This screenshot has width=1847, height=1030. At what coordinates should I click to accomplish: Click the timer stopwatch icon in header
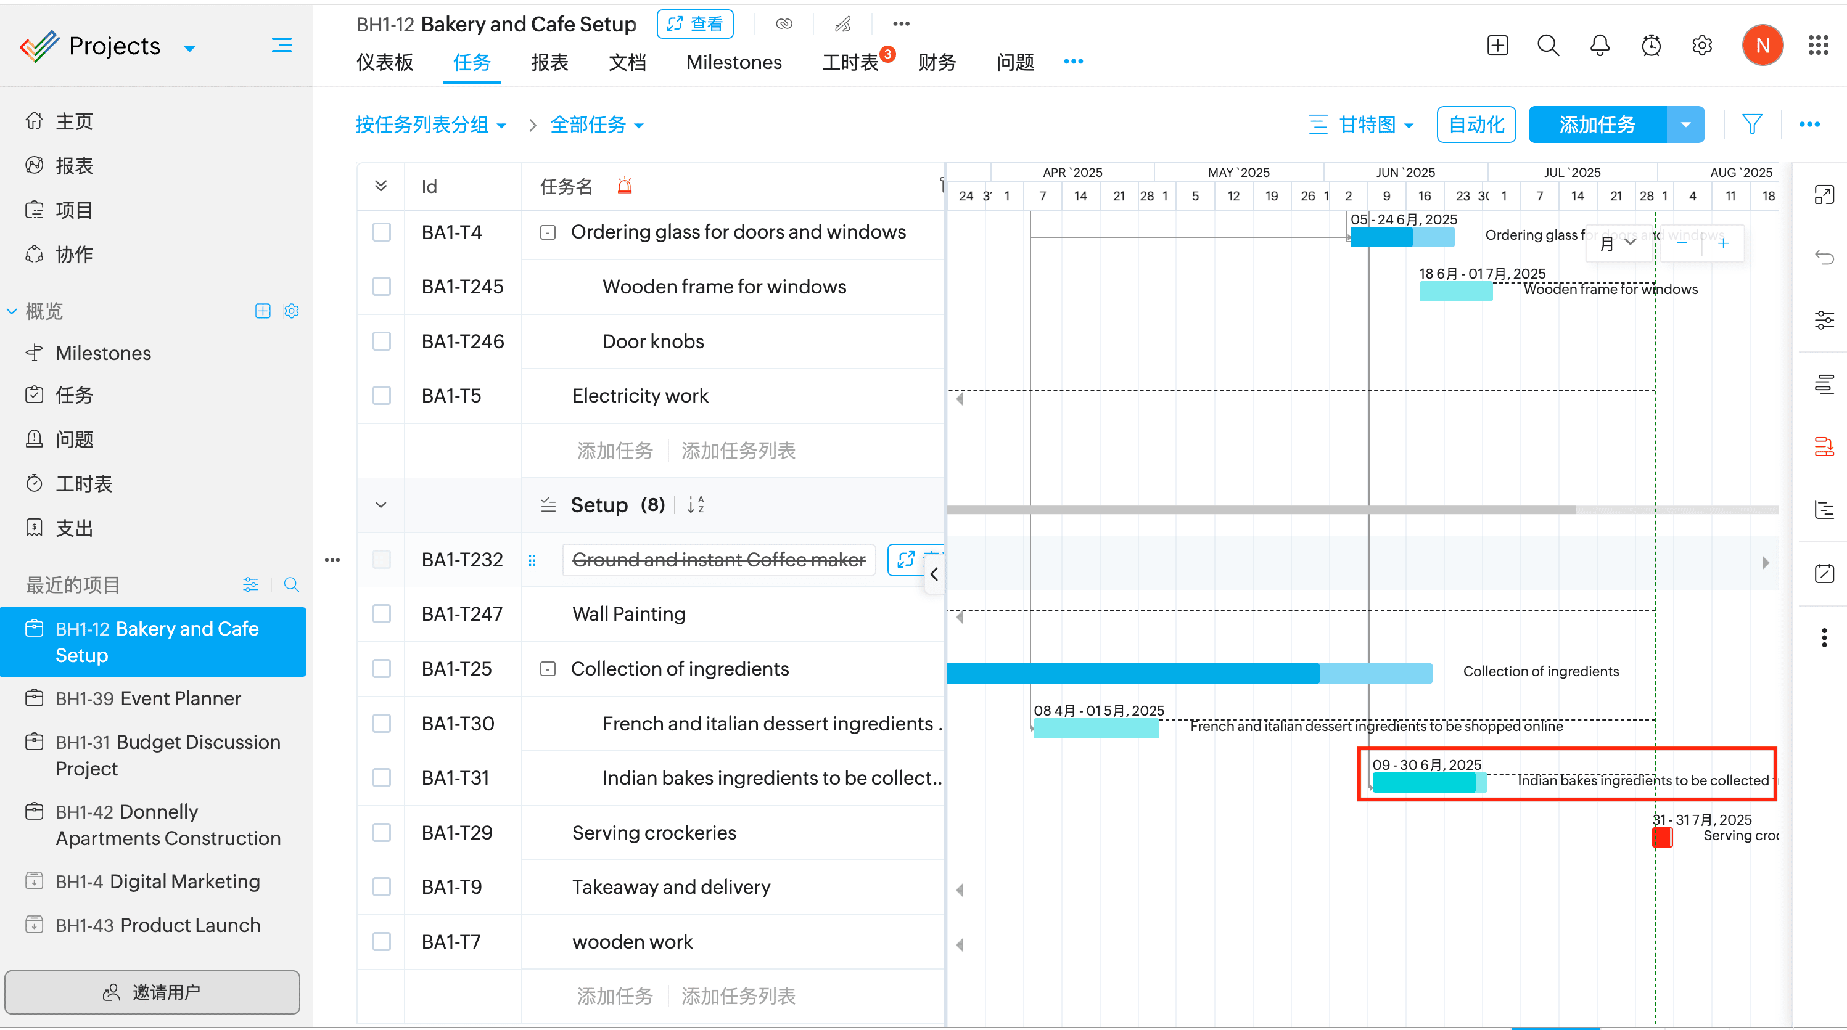1650,46
